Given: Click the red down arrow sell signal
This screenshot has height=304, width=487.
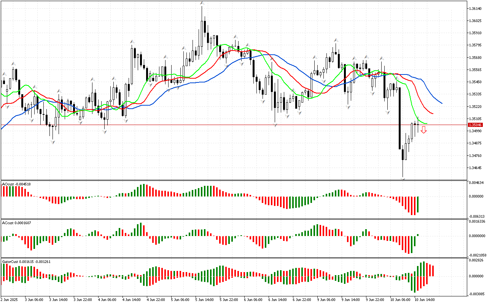Looking at the screenshot, I should pyautogui.click(x=423, y=130).
